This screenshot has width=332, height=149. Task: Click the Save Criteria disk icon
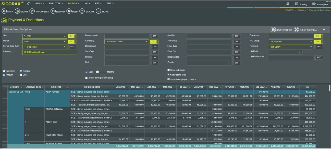point(273,30)
